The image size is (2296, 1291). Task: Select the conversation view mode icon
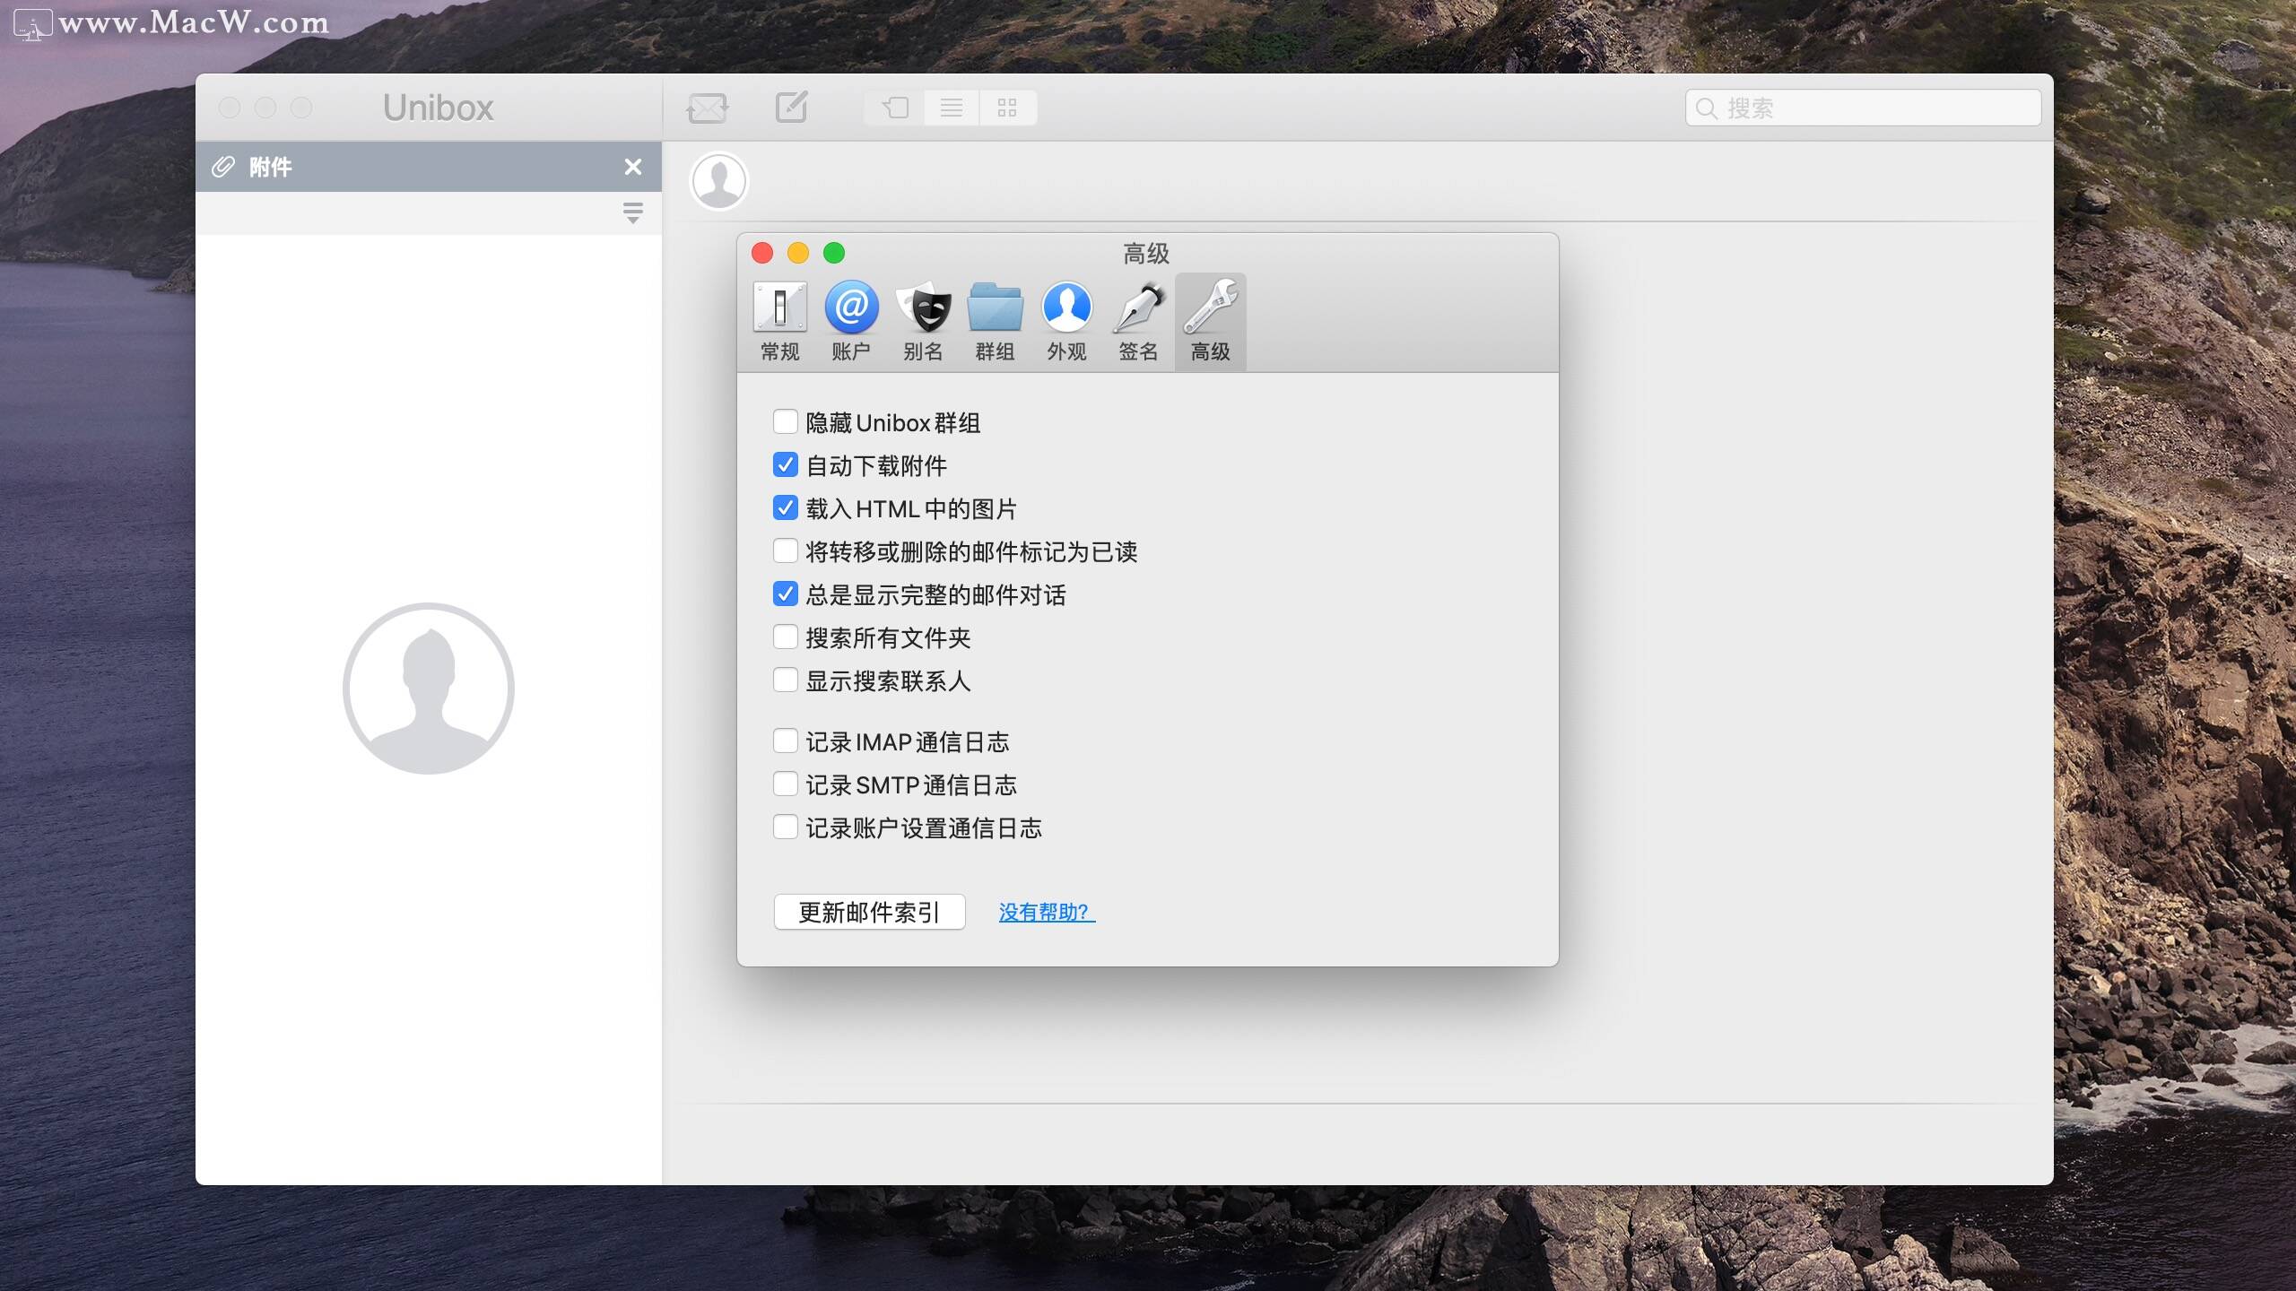(x=895, y=108)
